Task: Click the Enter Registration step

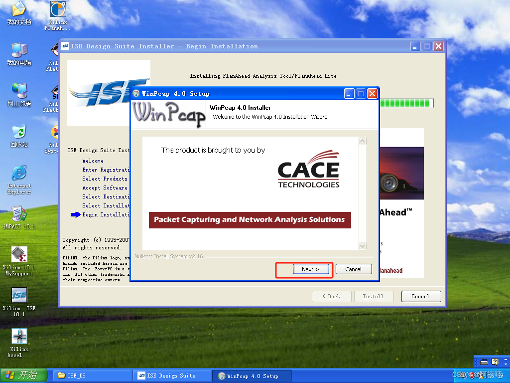Action: [106, 170]
